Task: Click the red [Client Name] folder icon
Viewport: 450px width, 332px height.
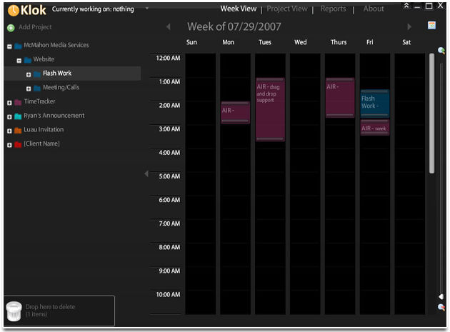Action: [x=18, y=144]
